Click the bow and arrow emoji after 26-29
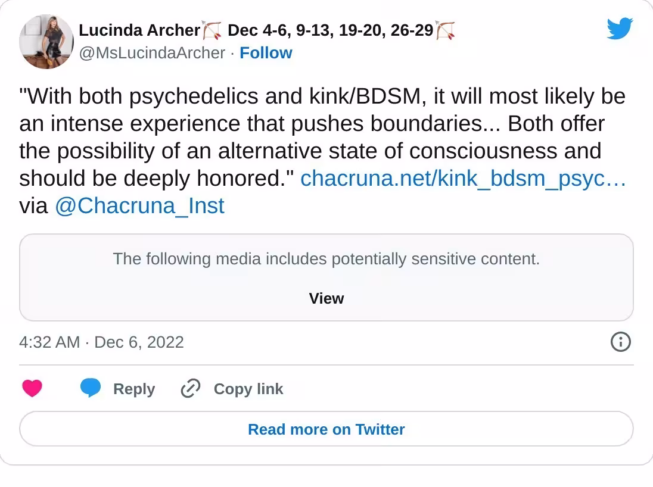This screenshot has height=487, width=653. pyautogui.click(x=445, y=30)
